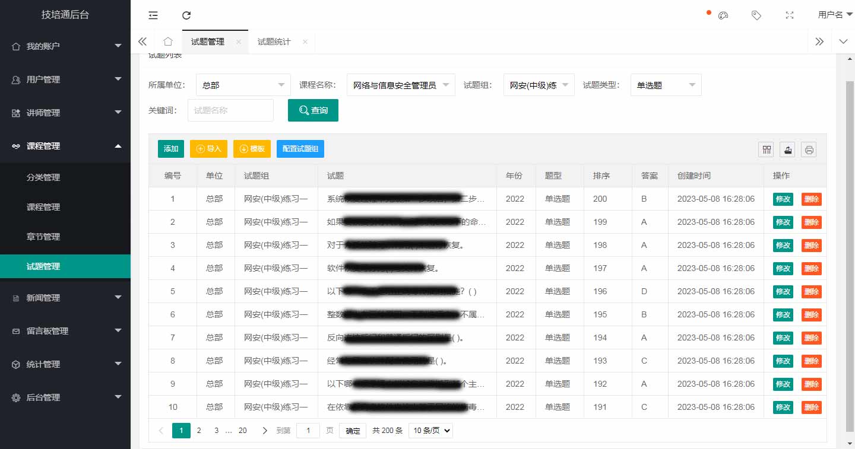Enter fullscreen mode via the expand icon
The image size is (855, 449).
(789, 15)
